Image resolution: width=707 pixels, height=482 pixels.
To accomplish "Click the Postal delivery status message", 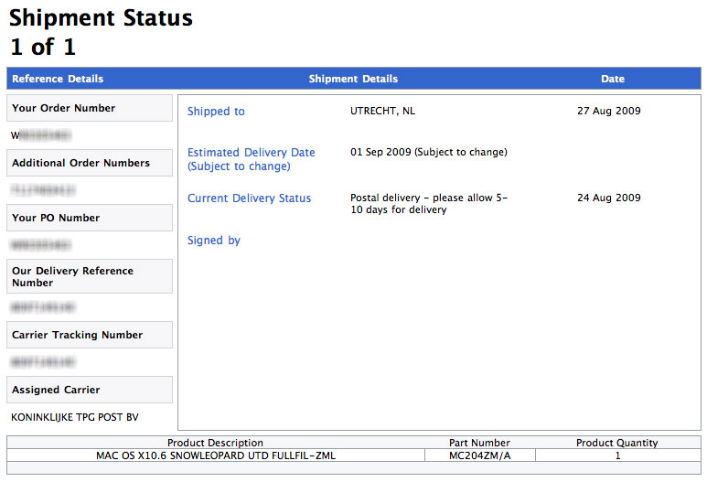I will point(429,204).
